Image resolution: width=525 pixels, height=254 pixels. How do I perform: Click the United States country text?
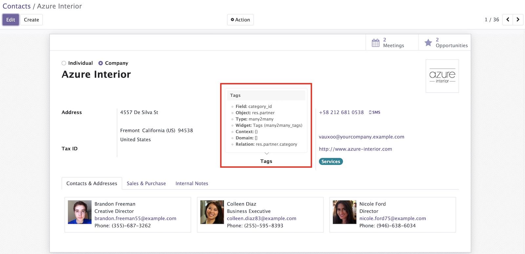(x=136, y=139)
